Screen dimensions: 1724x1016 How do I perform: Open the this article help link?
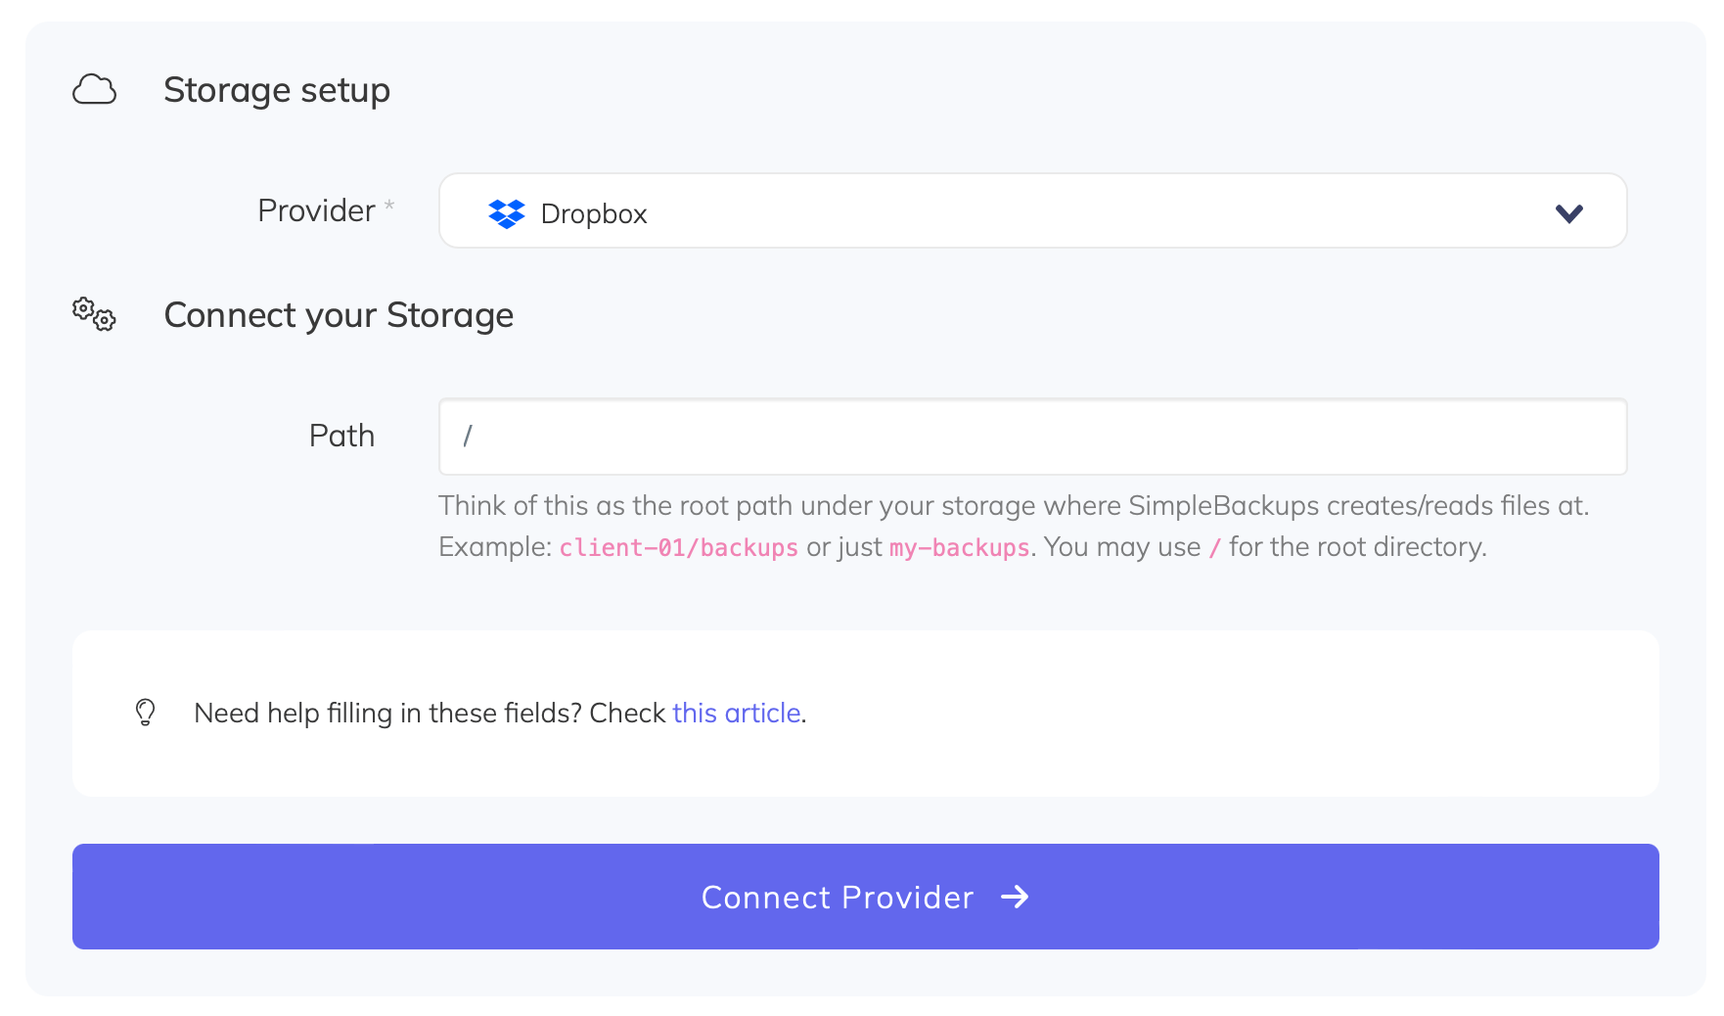pos(736,713)
